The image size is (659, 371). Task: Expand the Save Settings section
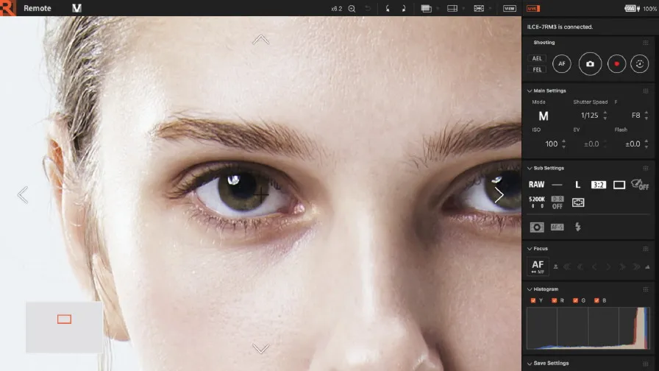(x=530, y=363)
